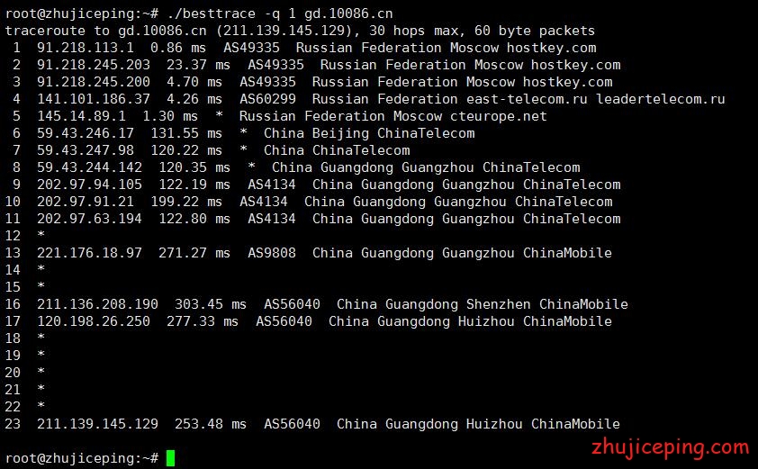Click hop 23 IP '211.139.145.129'
This screenshot has height=469, width=758.
pos(97,424)
